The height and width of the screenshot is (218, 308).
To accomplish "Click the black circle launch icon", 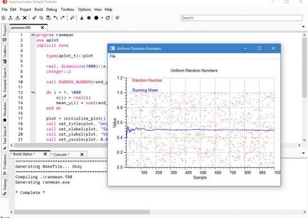I will pos(96,18).
